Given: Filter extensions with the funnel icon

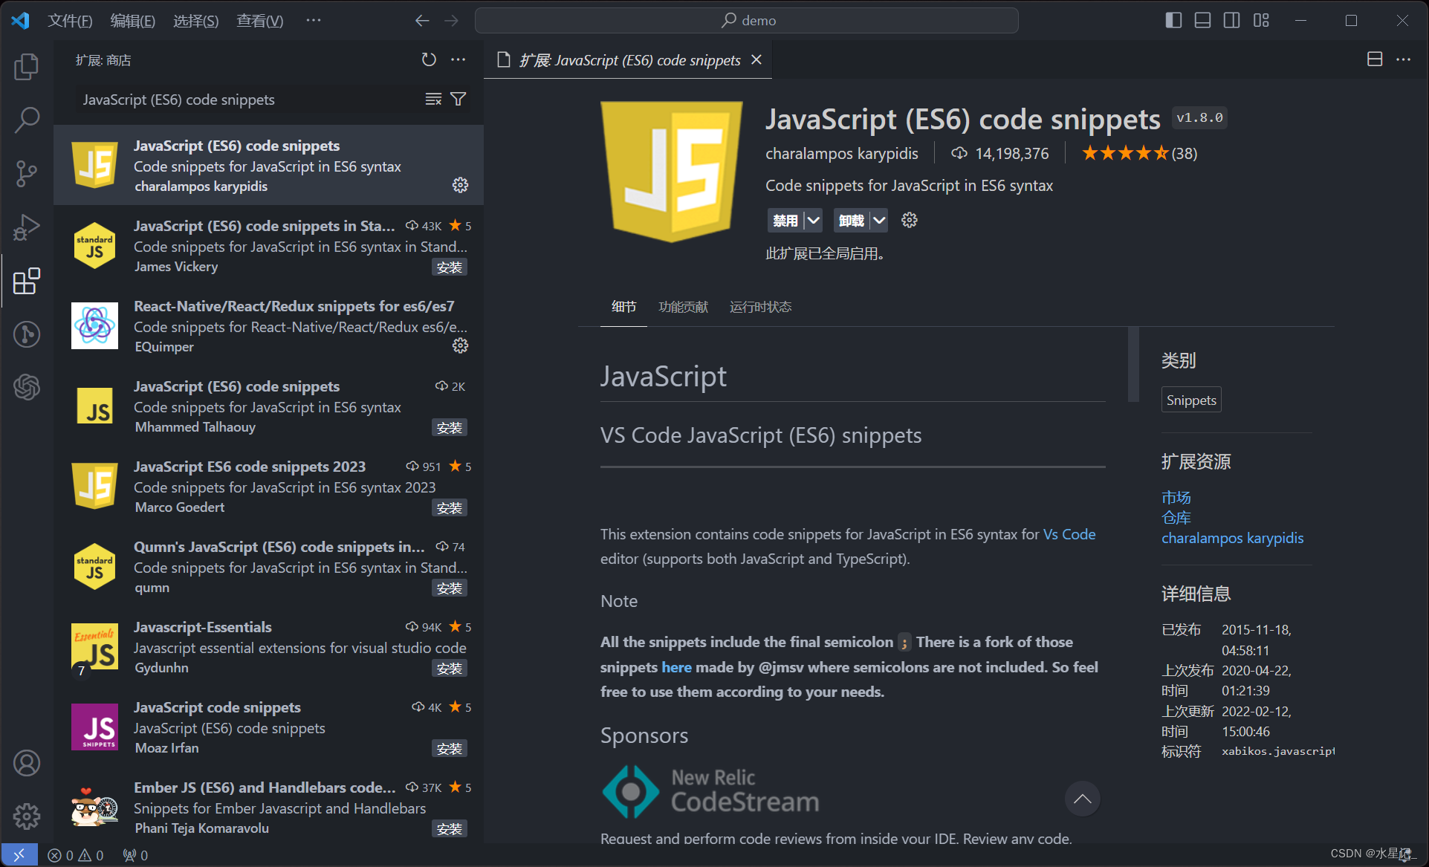Looking at the screenshot, I should [458, 100].
